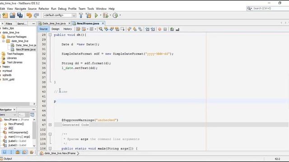
Task: Click the Profile Project icon
Action: pos(115,15)
